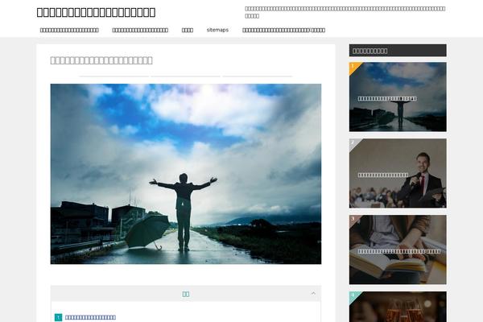
Task: Jump to table of contents entry number 1
Action: click(x=90, y=317)
